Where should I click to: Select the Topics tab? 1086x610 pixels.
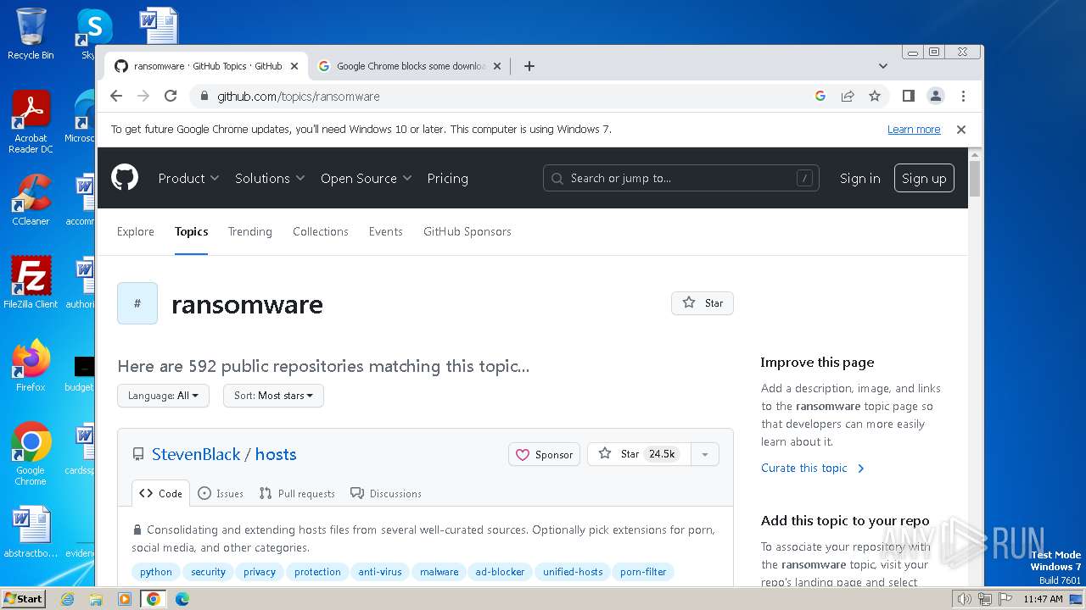tap(192, 231)
